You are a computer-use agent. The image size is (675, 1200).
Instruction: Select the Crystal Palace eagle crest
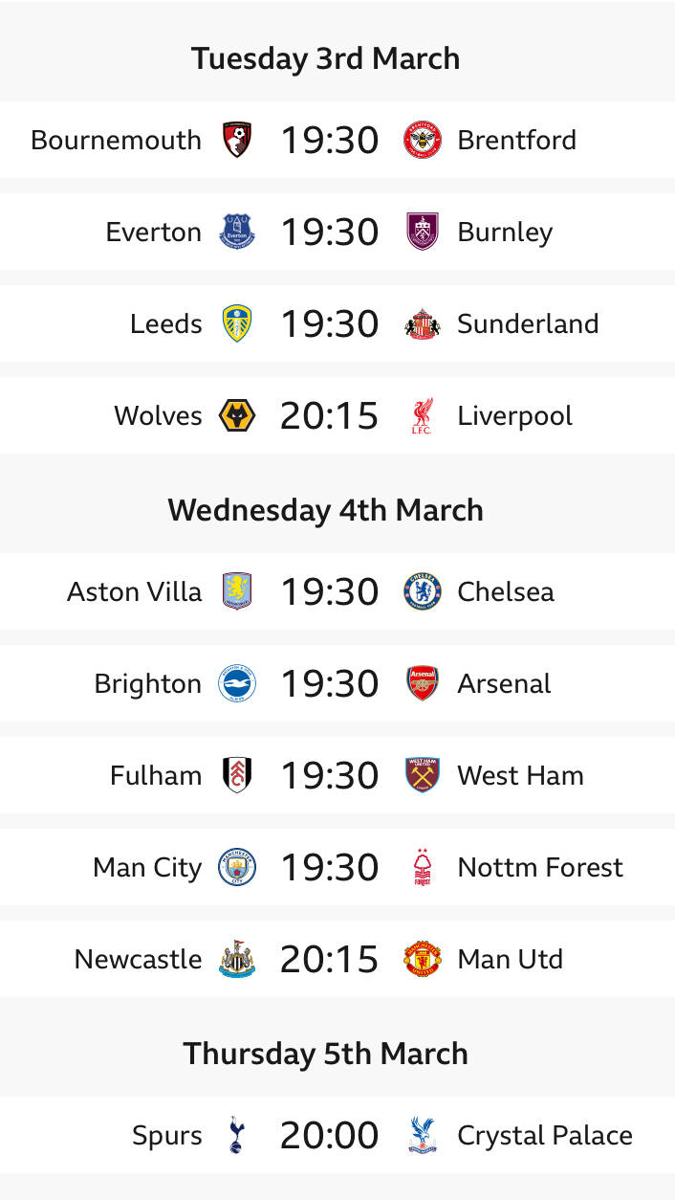point(423,1135)
